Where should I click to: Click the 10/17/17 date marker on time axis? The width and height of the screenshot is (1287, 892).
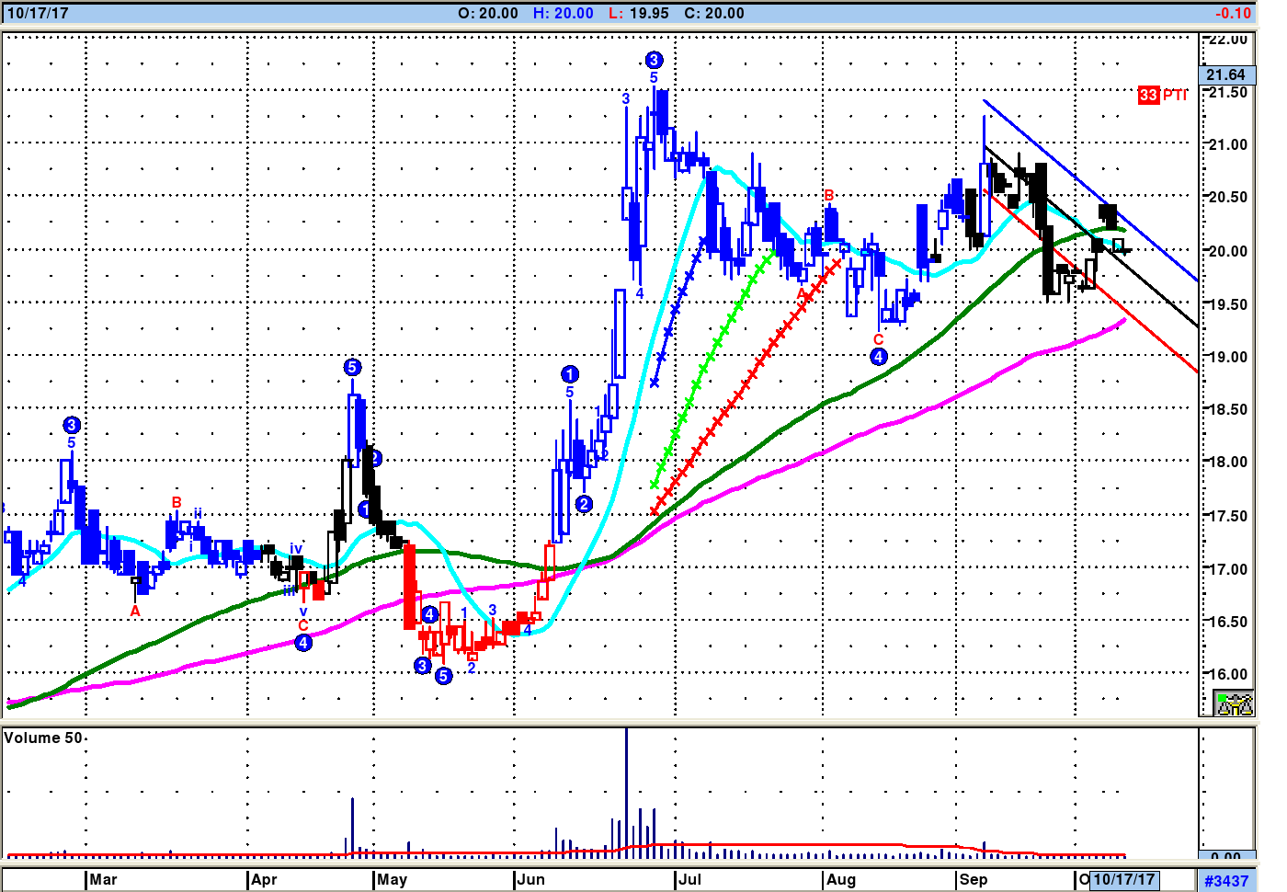click(x=1123, y=880)
